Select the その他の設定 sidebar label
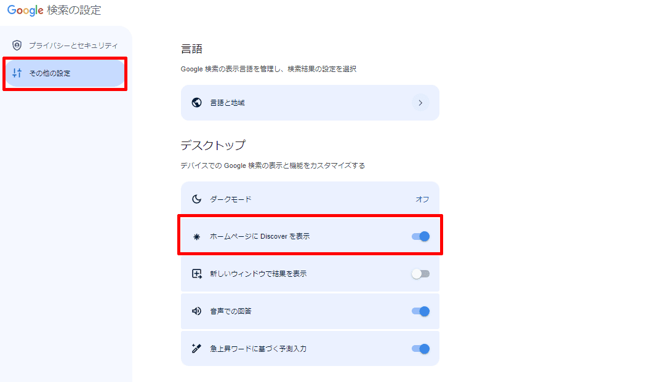645x382 pixels. point(50,73)
